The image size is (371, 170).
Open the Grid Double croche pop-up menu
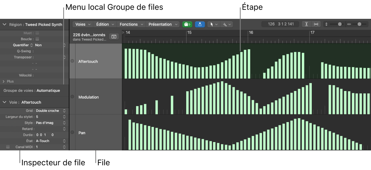click(50, 111)
